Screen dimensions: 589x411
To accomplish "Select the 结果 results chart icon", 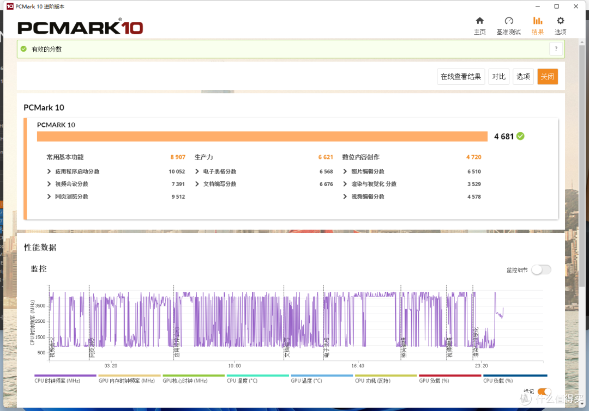I will (x=537, y=21).
